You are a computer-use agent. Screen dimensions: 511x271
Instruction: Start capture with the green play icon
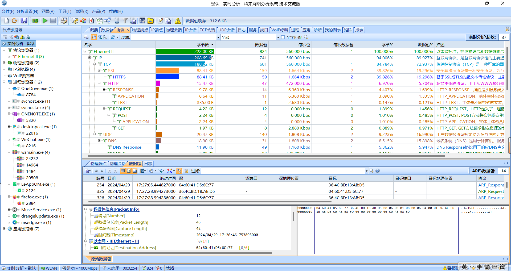[45, 21]
